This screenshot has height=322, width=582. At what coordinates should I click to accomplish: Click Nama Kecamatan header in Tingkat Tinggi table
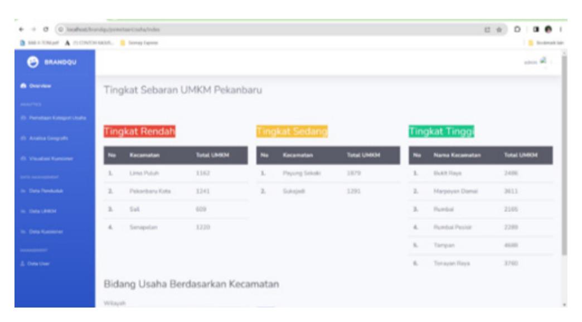click(457, 155)
